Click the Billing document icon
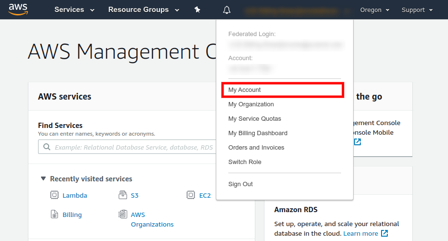448x241 pixels. (x=54, y=214)
